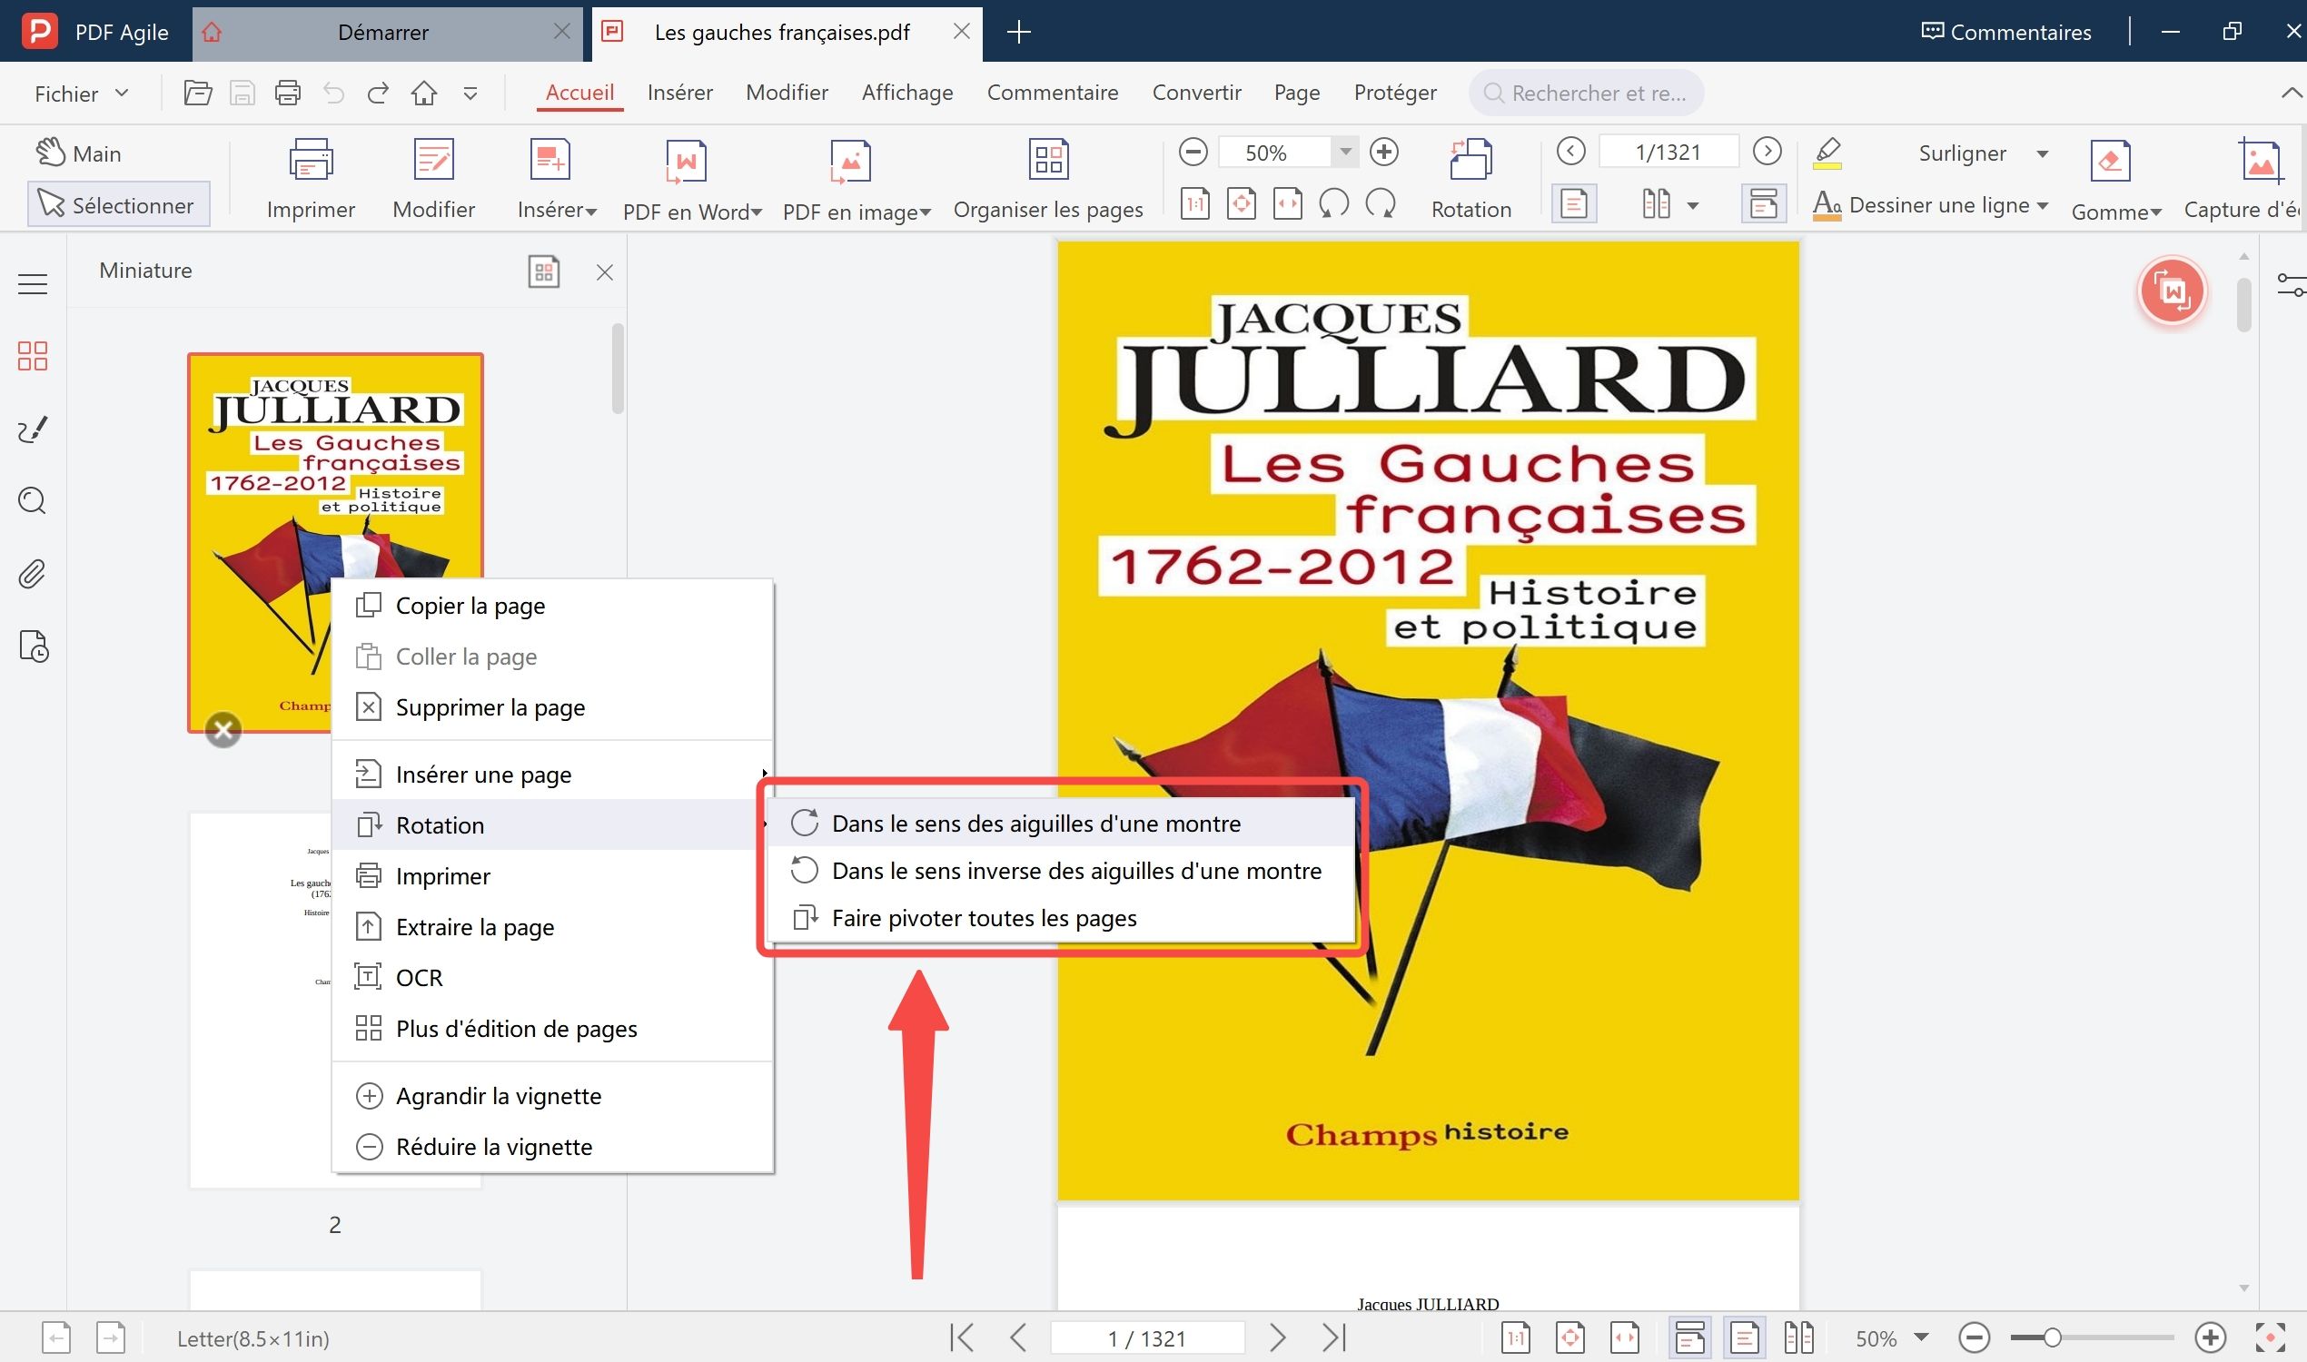
Task: Toggle continuous view in status bar
Action: click(1689, 1338)
